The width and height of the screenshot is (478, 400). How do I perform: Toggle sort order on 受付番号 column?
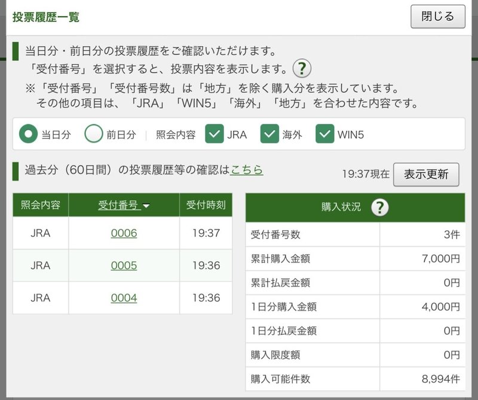pyautogui.click(x=124, y=205)
